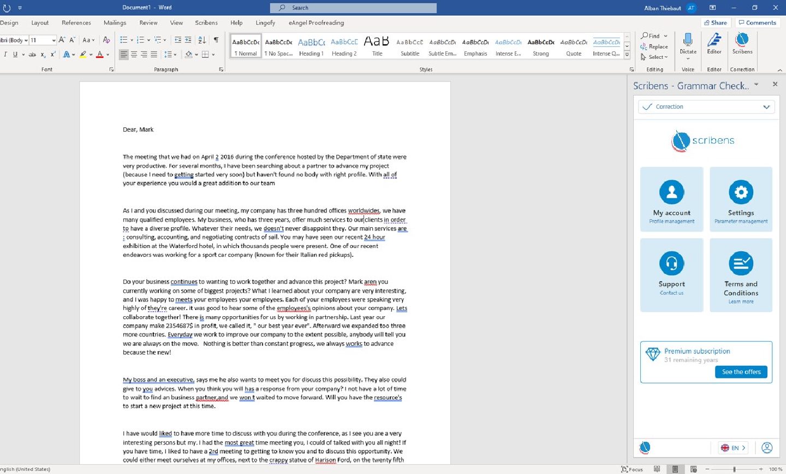Apply the Text Effects icon
Viewport: 786px width, 474px height.
pos(66,54)
